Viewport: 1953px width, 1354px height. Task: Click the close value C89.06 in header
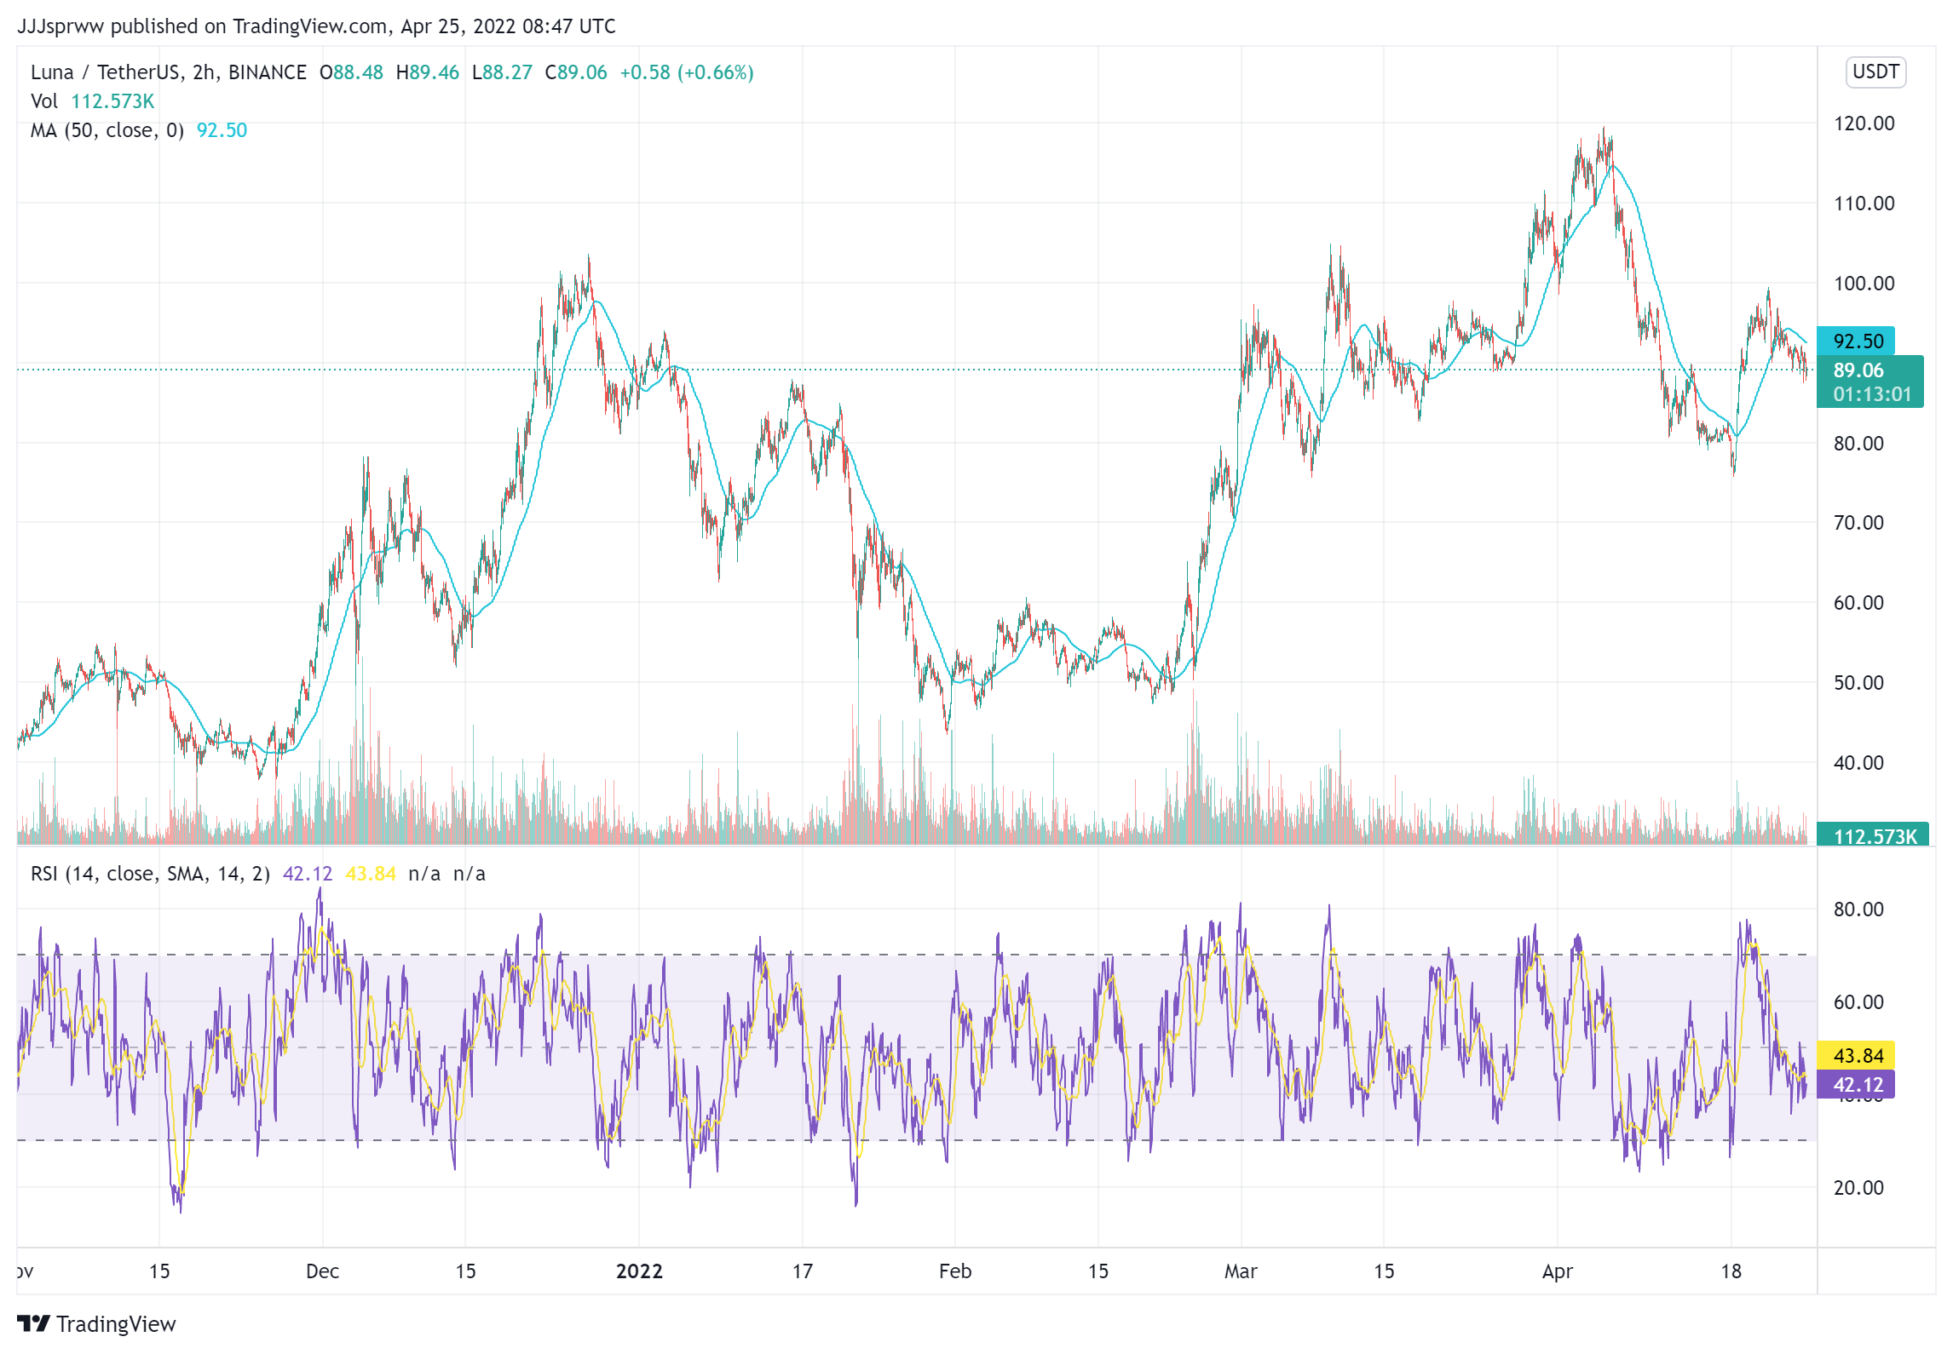(576, 72)
